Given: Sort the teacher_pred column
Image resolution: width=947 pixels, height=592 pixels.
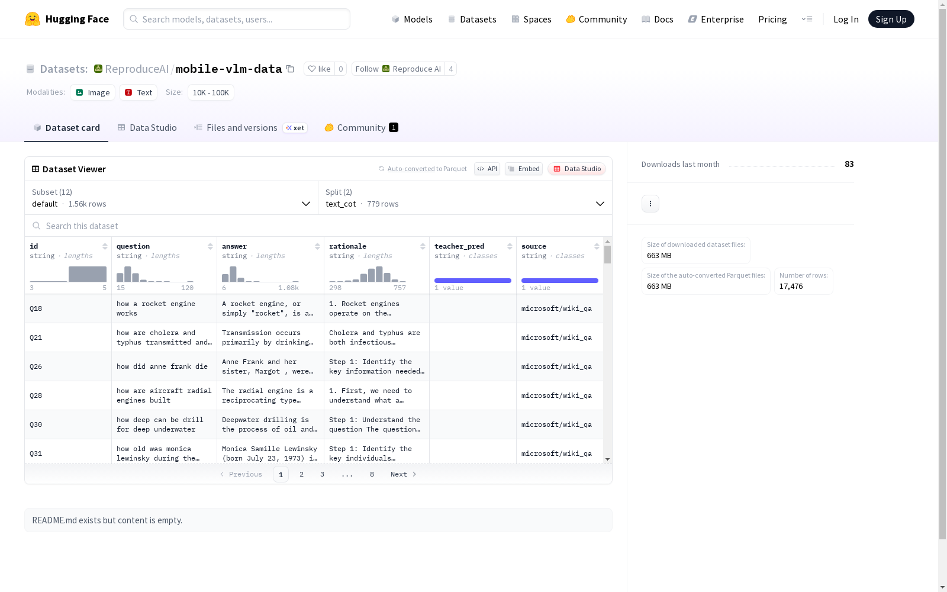Looking at the screenshot, I should click(x=510, y=246).
